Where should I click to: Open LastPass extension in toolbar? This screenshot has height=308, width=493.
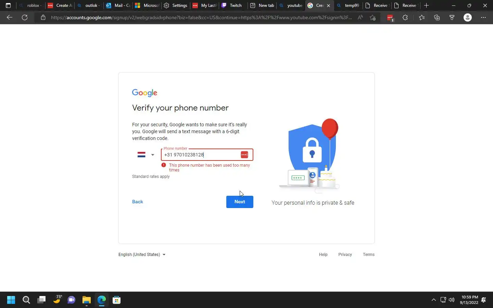click(390, 18)
